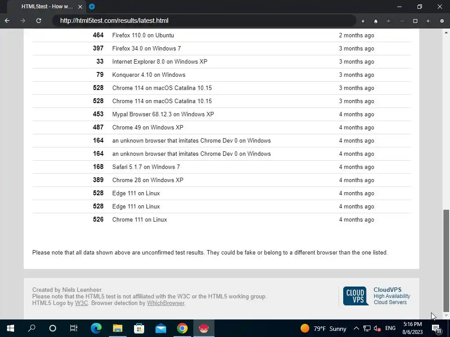
Task: Click '2 months ago' beside Firefox 110.0
Action: coord(356,36)
